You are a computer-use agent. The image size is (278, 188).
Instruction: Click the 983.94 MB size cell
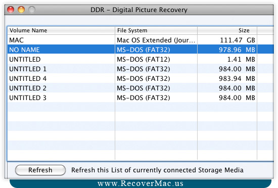click(237, 78)
